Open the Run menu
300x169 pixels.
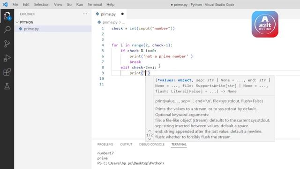pyautogui.click(x=80, y=4)
